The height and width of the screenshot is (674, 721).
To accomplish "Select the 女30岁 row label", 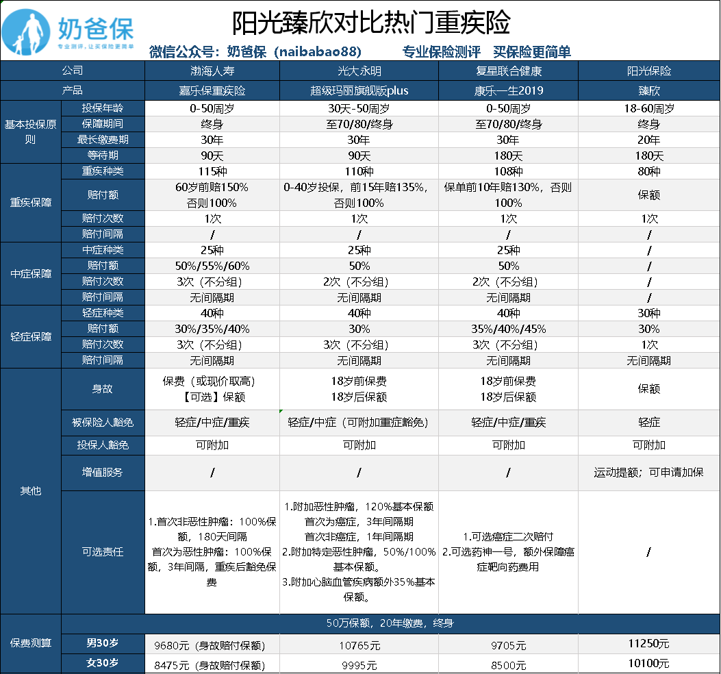I will tap(103, 663).
